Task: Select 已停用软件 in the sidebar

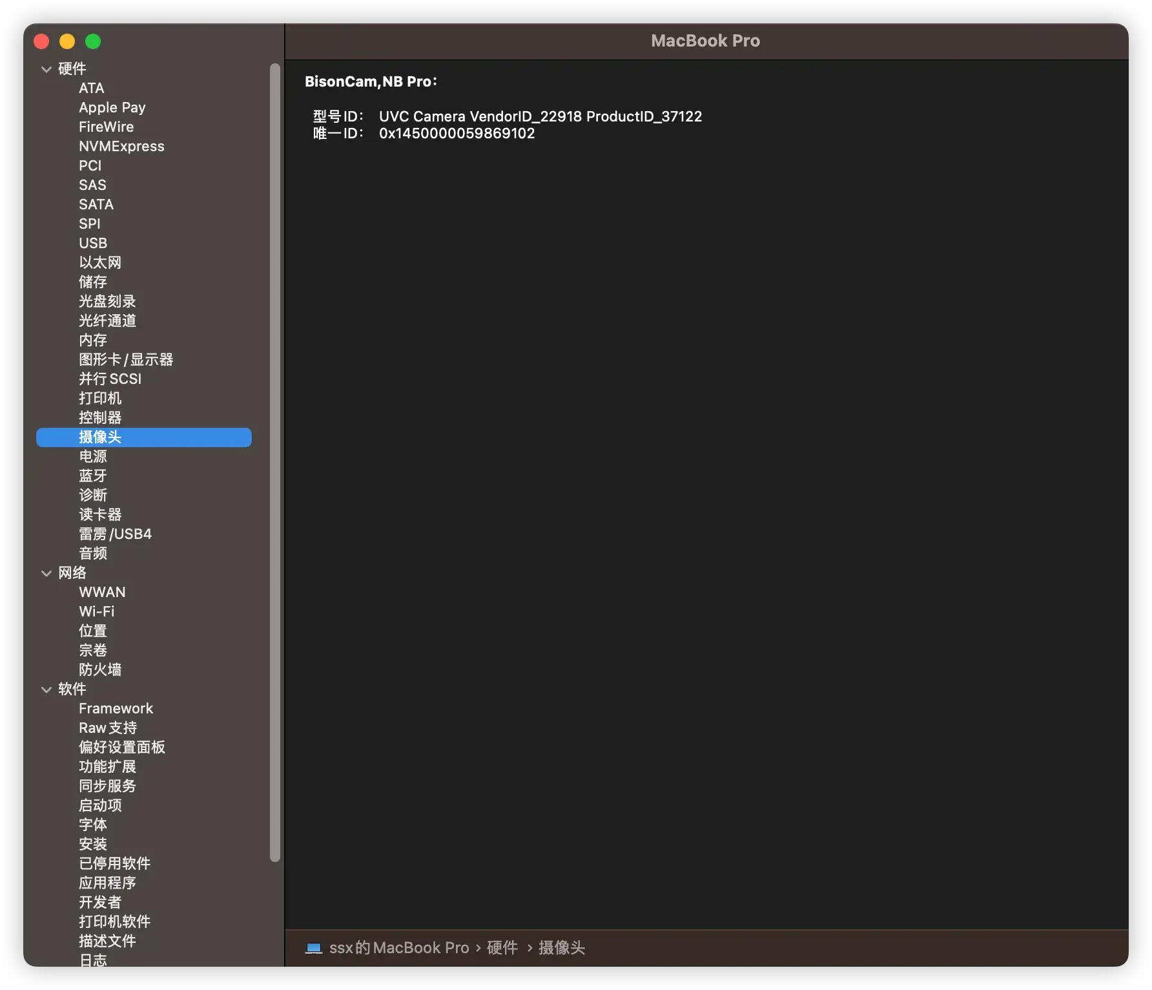Action: 114,863
